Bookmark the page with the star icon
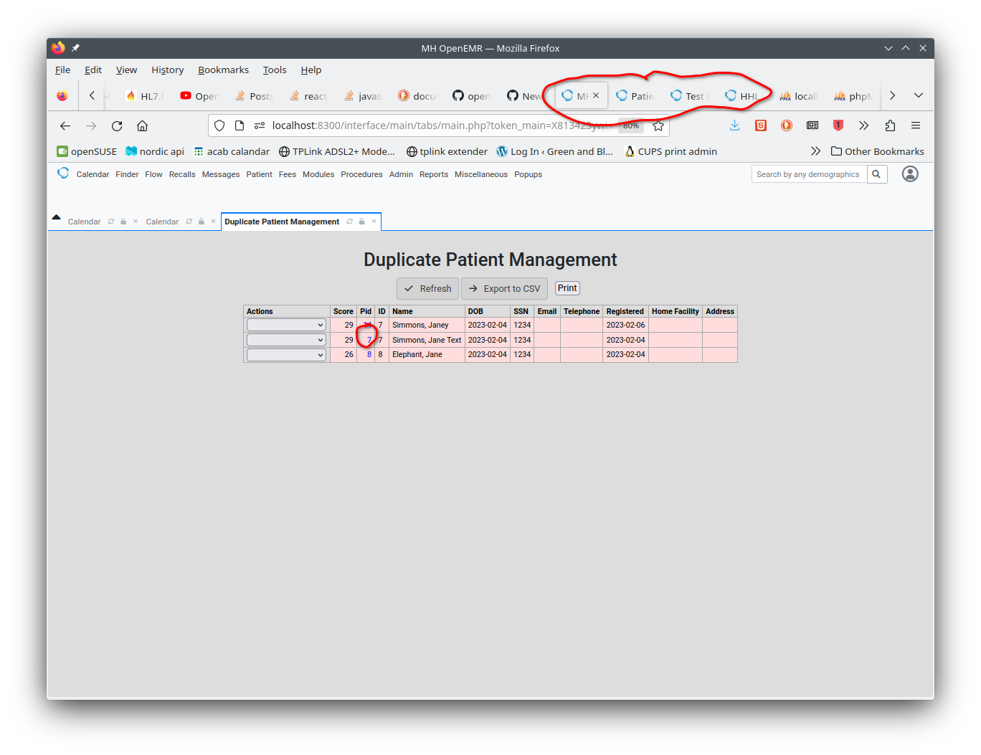981x755 pixels. pos(658,125)
